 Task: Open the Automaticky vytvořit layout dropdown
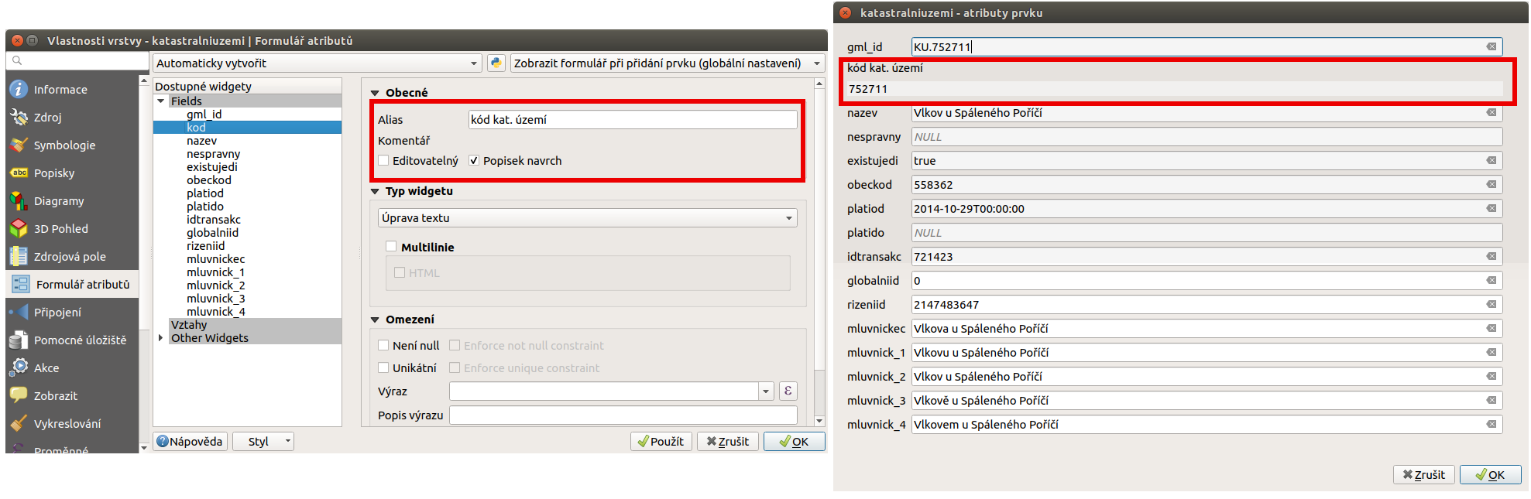tap(318, 63)
